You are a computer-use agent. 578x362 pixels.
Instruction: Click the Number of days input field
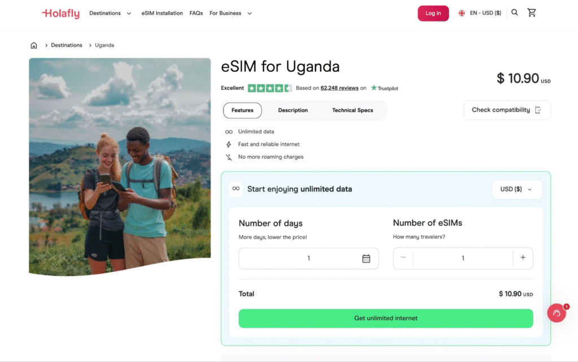(x=309, y=259)
